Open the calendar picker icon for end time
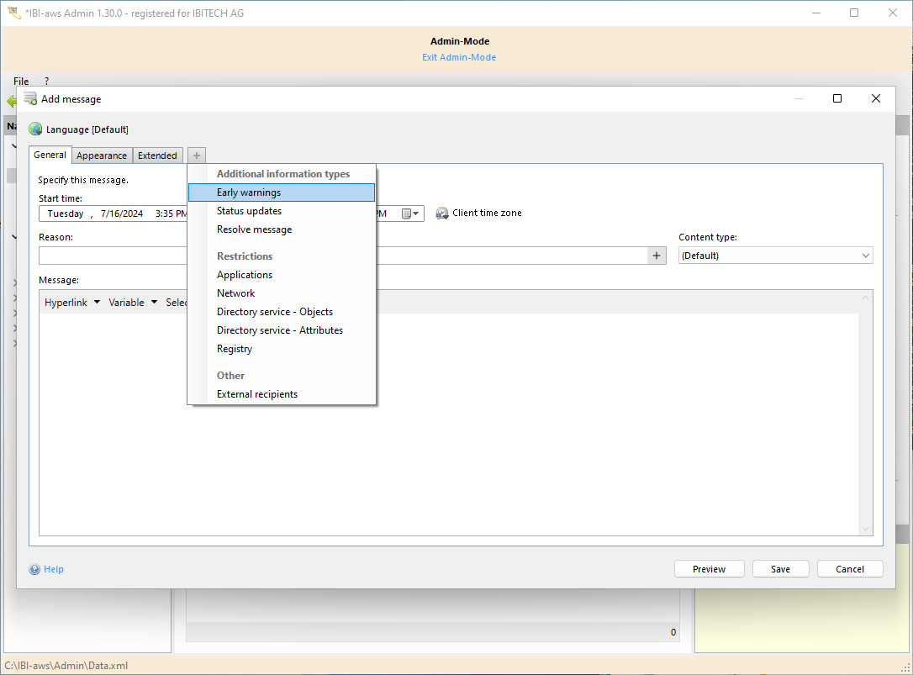913x675 pixels. point(409,214)
